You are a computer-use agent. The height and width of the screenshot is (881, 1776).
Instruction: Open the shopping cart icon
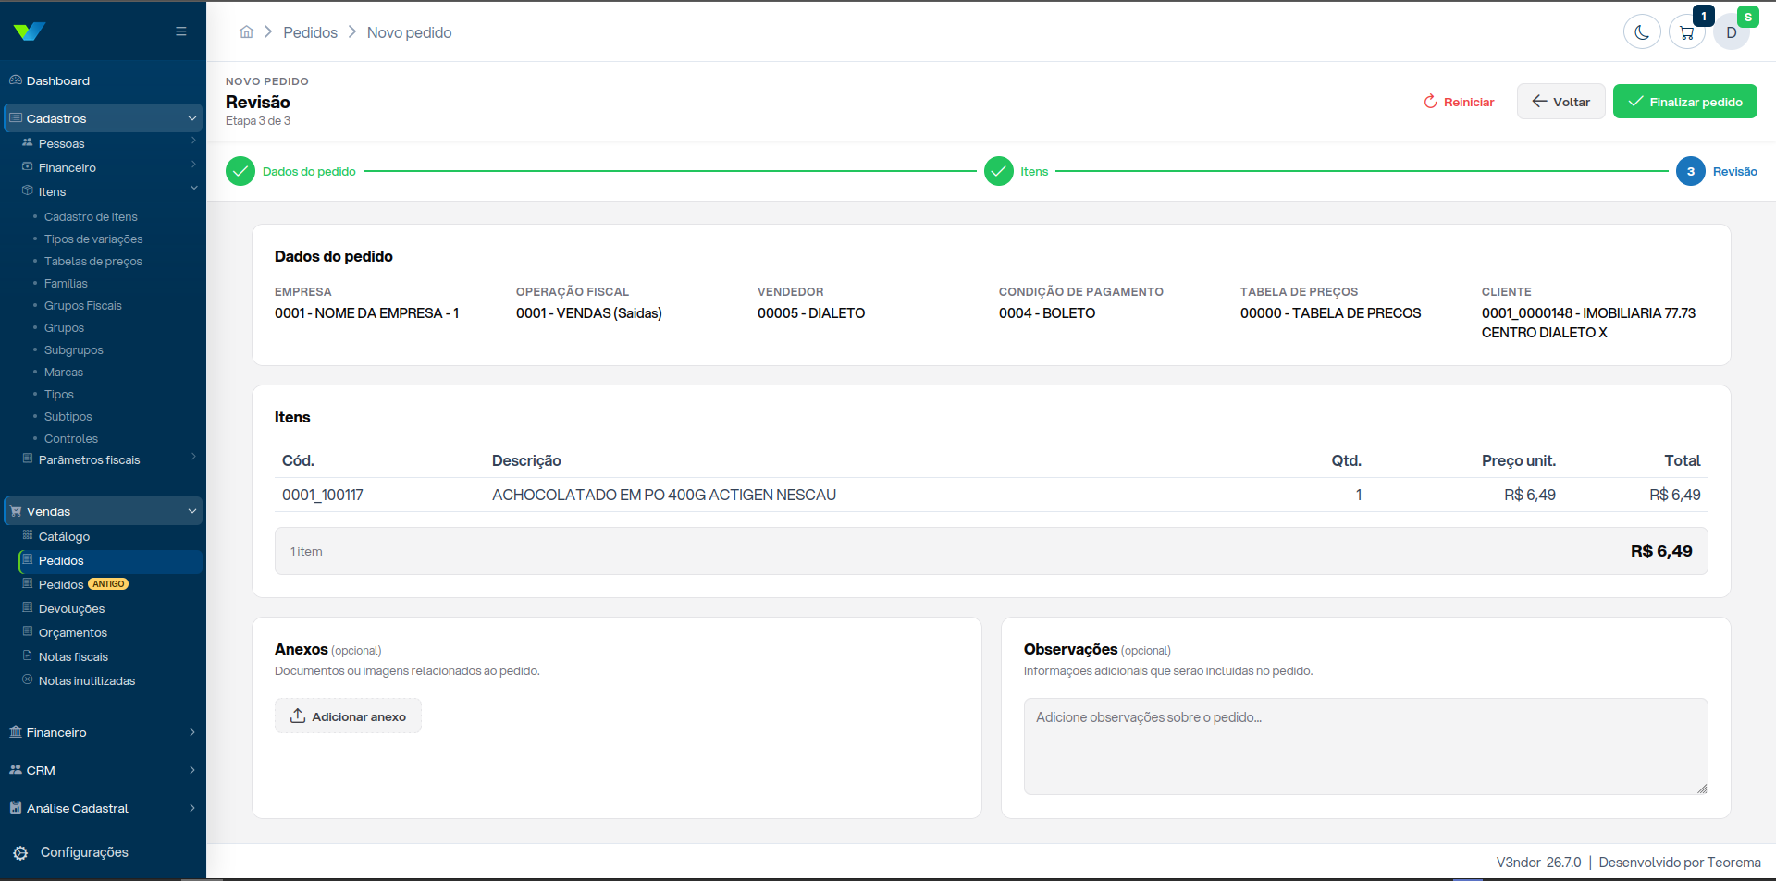1687,32
